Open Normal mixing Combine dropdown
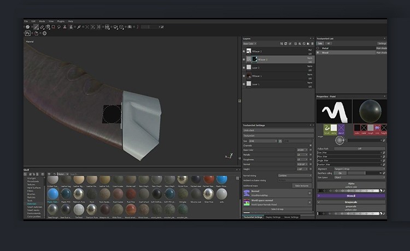The image size is (410, 251). click(295, 176)
